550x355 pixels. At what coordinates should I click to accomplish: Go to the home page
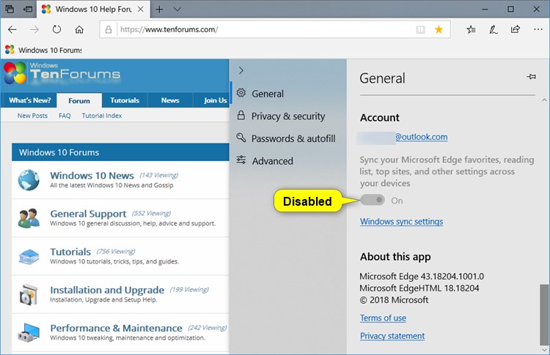[79, 30]
